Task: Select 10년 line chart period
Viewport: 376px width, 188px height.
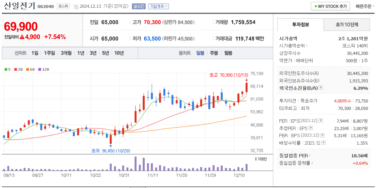Action: pyautogui.click(x=119, y=53)
